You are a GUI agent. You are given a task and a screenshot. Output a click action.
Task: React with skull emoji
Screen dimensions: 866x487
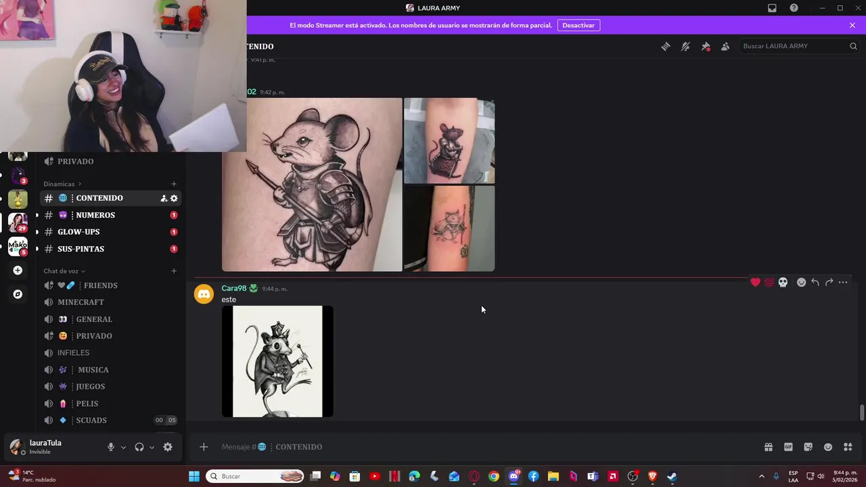783,282
